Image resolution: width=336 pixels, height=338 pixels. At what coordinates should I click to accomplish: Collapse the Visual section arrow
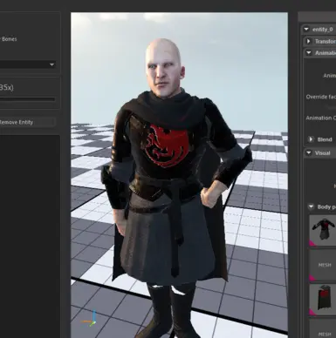[x=308, y=152]
